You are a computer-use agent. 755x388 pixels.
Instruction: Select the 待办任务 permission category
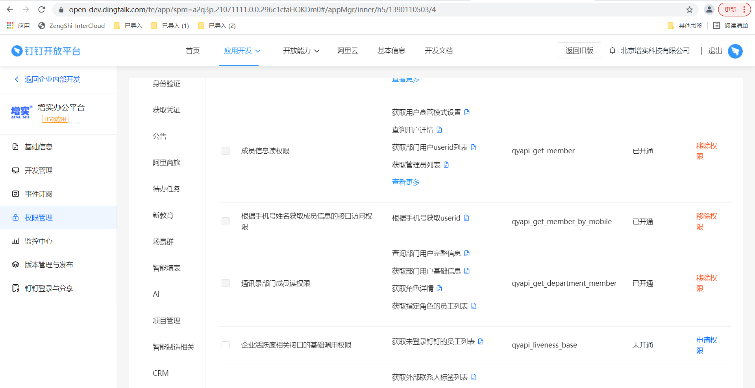[166, 189]
